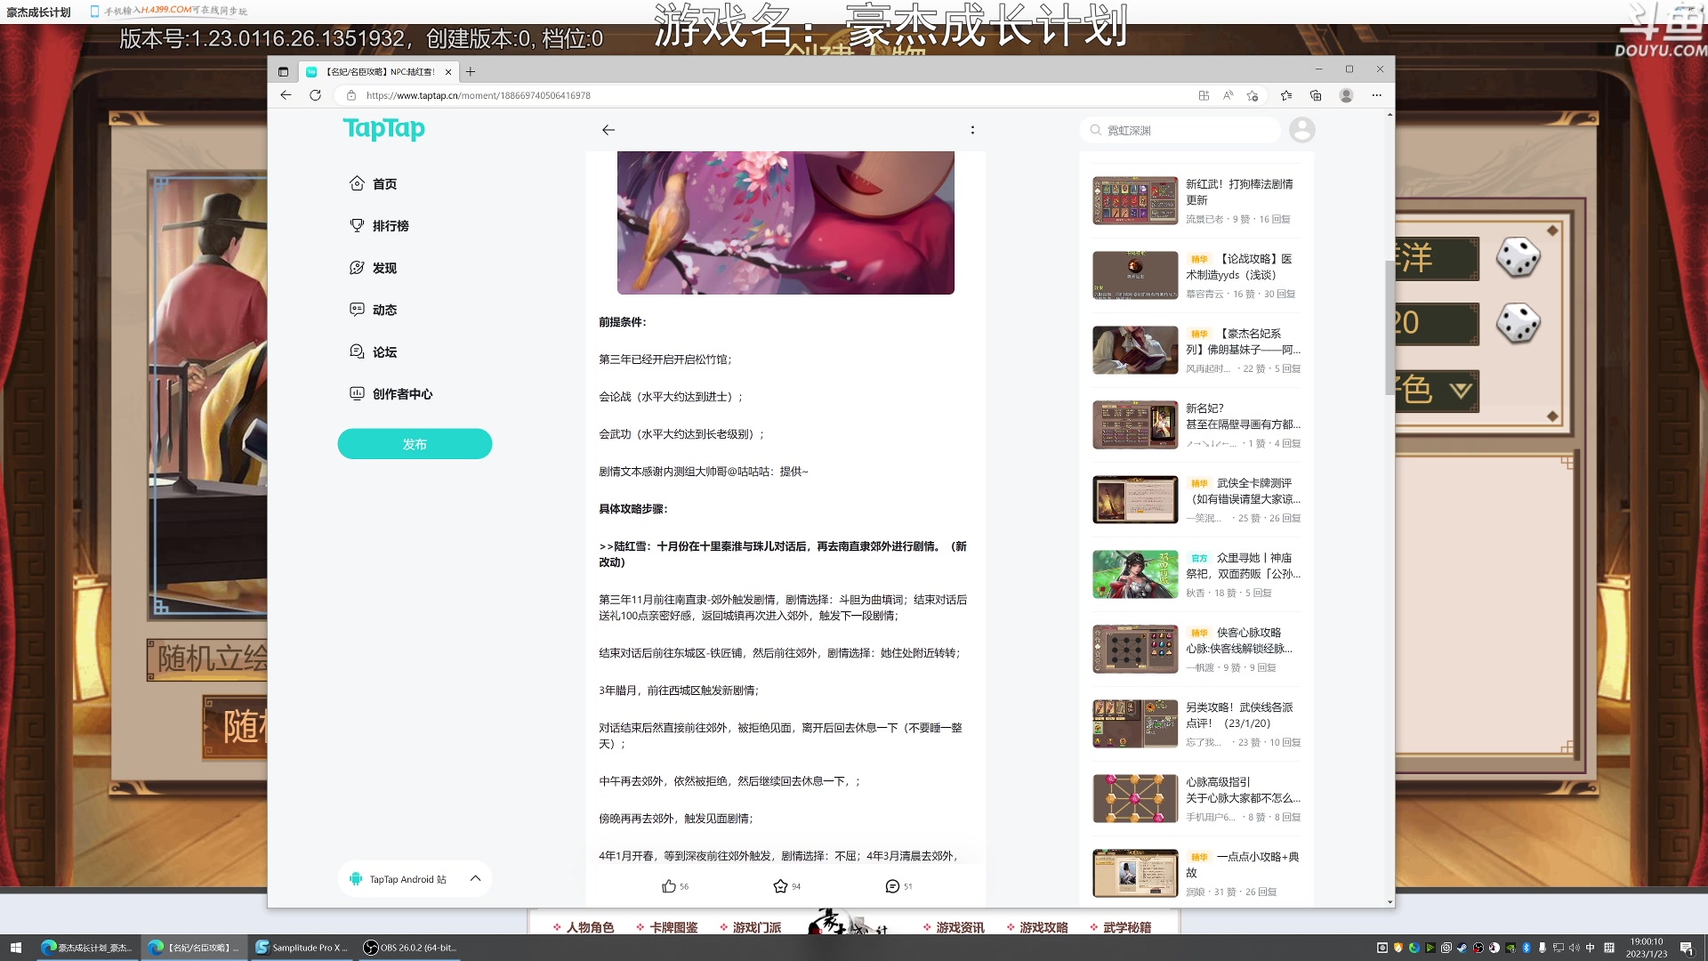1708x961 pixels.
Task: Open browser settings and more menu
Action: [1376, 95]
